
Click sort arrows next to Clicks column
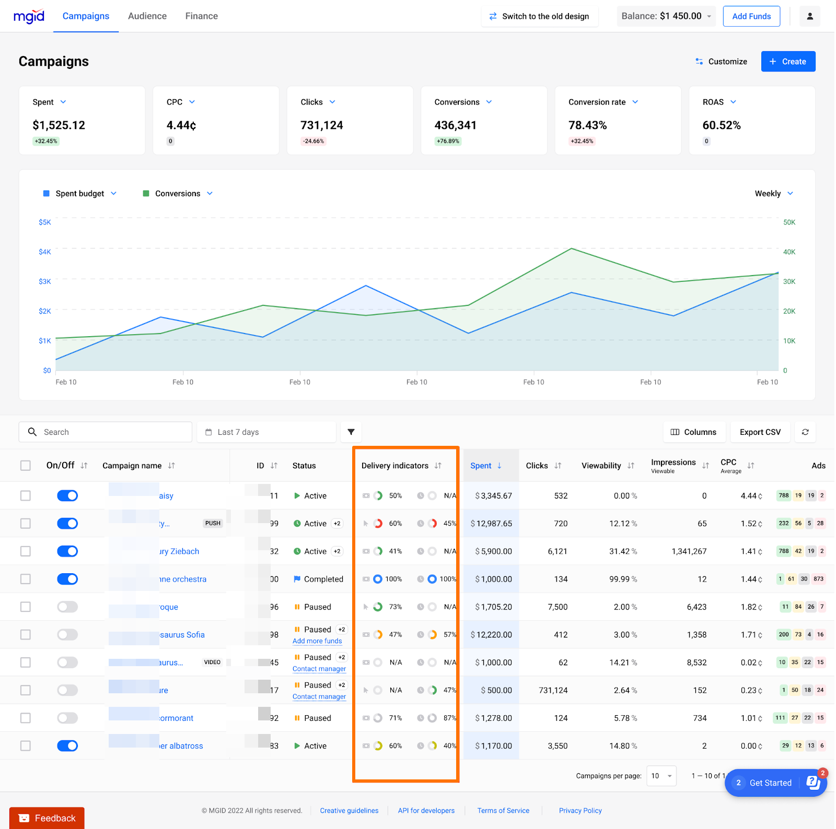tap(558, 466)
